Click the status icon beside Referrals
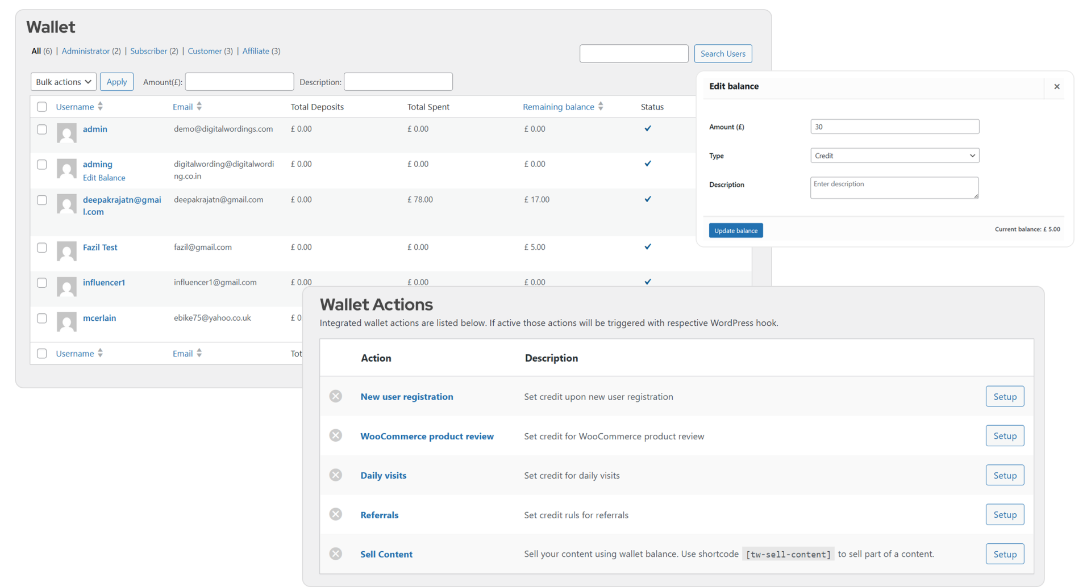 336,514
